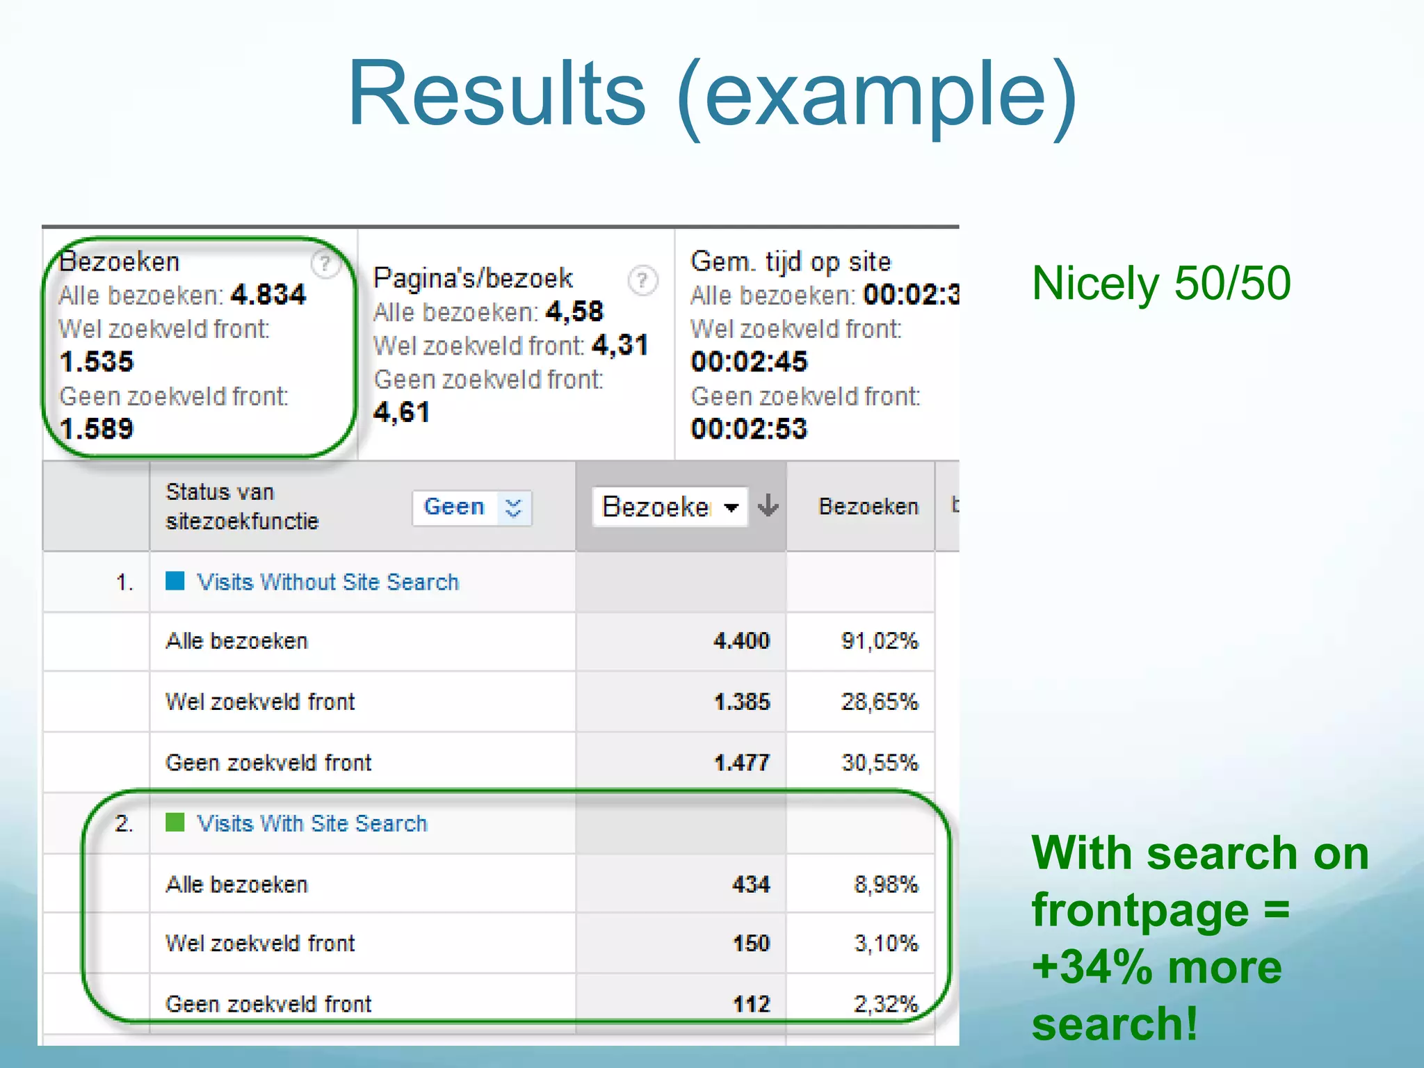Click Status van sitezoekfunctie column header
Screen dimensions: 1424x1068
[242, 507]
